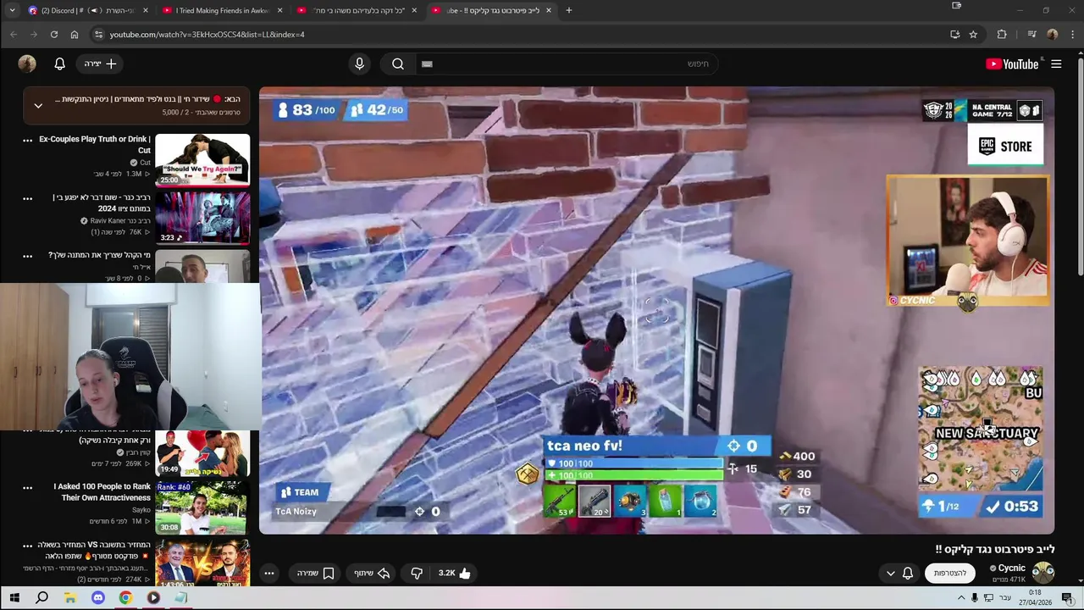Image resolution: width=1084 pixels, height=610 pixels.
Task: Open Discord from the taskbar
Action: [97, 597]
